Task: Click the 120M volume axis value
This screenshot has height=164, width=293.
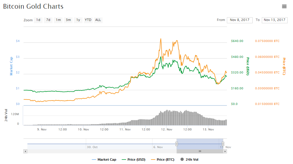Action: click(15, 114)
